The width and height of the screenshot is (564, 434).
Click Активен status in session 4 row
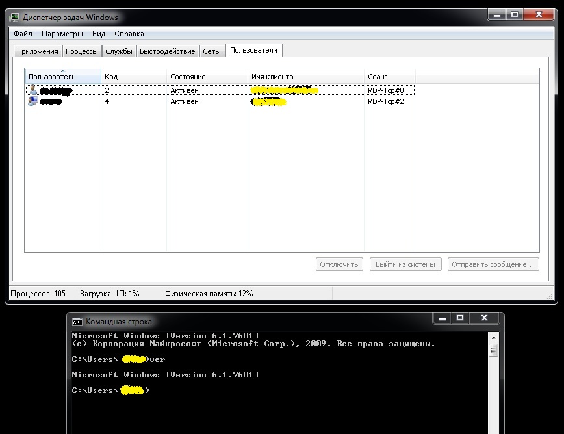[185, 101]
